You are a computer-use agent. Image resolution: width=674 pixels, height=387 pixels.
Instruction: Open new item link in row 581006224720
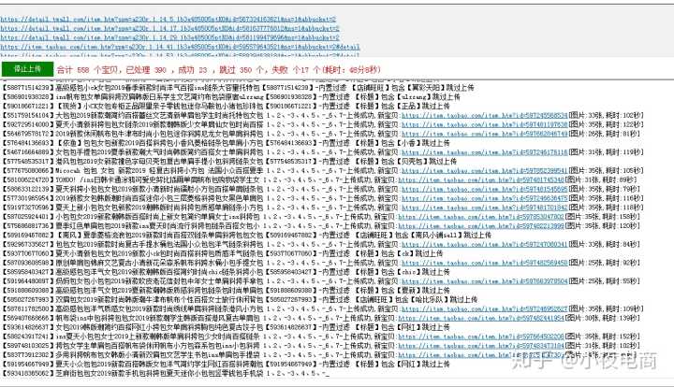(481, 179)
